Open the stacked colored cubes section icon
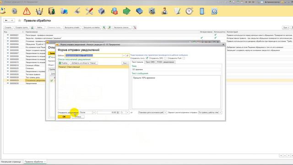This screenshot has width=293, height=165. pos(114,11)
